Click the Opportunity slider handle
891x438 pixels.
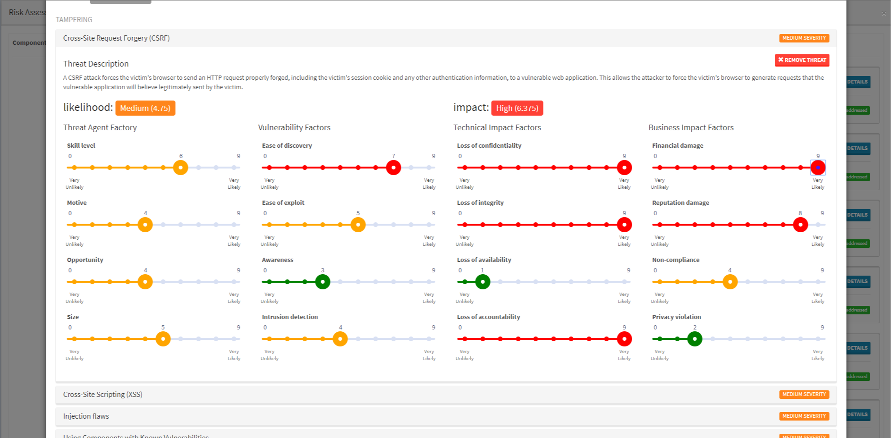[145, 282]
